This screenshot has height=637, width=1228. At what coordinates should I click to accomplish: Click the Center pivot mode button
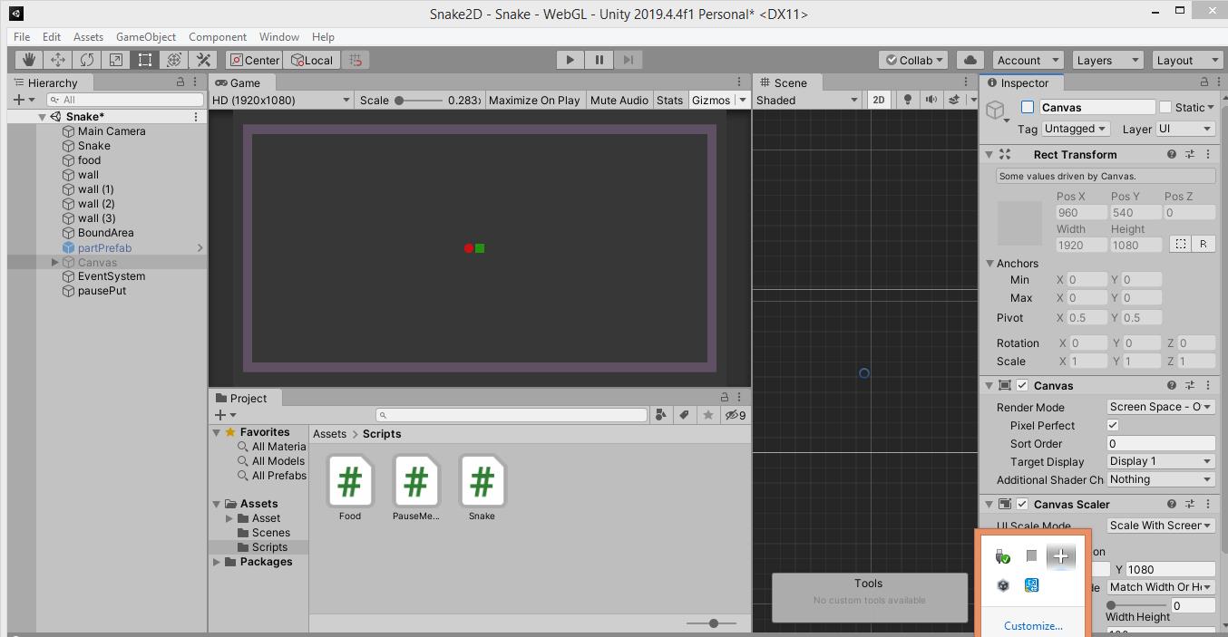(x=255, y=60)
